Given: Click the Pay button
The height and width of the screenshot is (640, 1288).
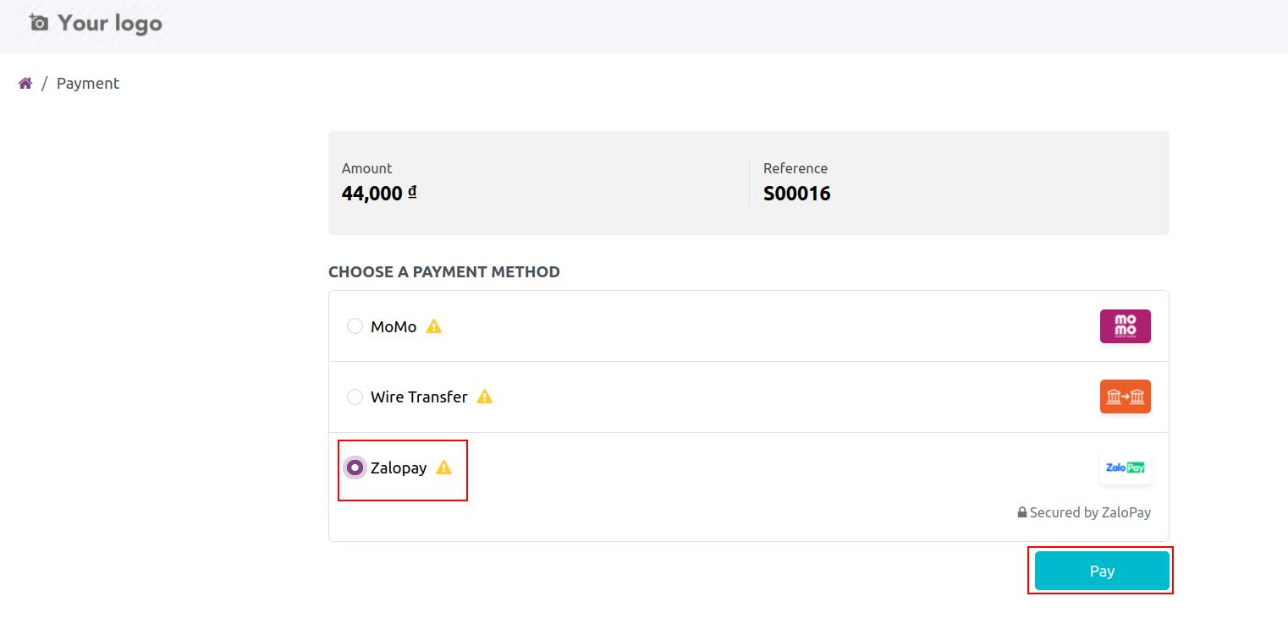Looking at the screenshot, I should [1102, 571].
